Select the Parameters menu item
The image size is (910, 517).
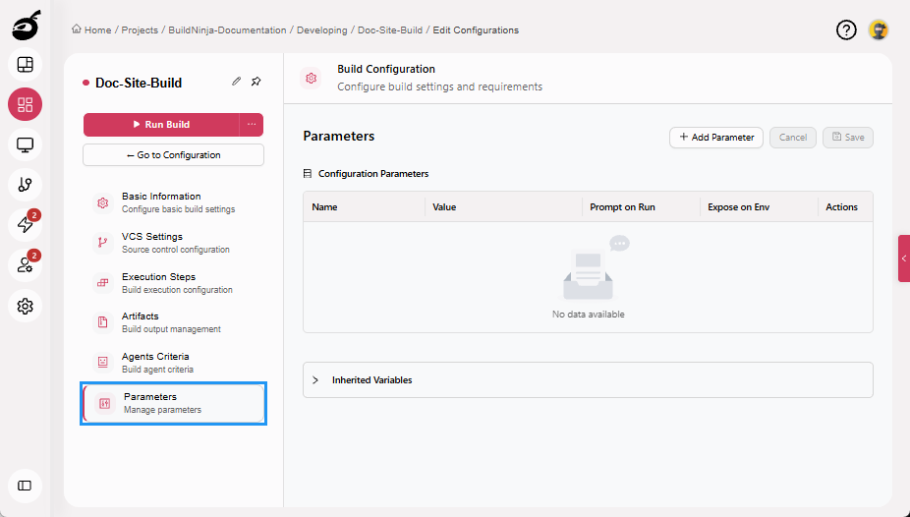174,403
